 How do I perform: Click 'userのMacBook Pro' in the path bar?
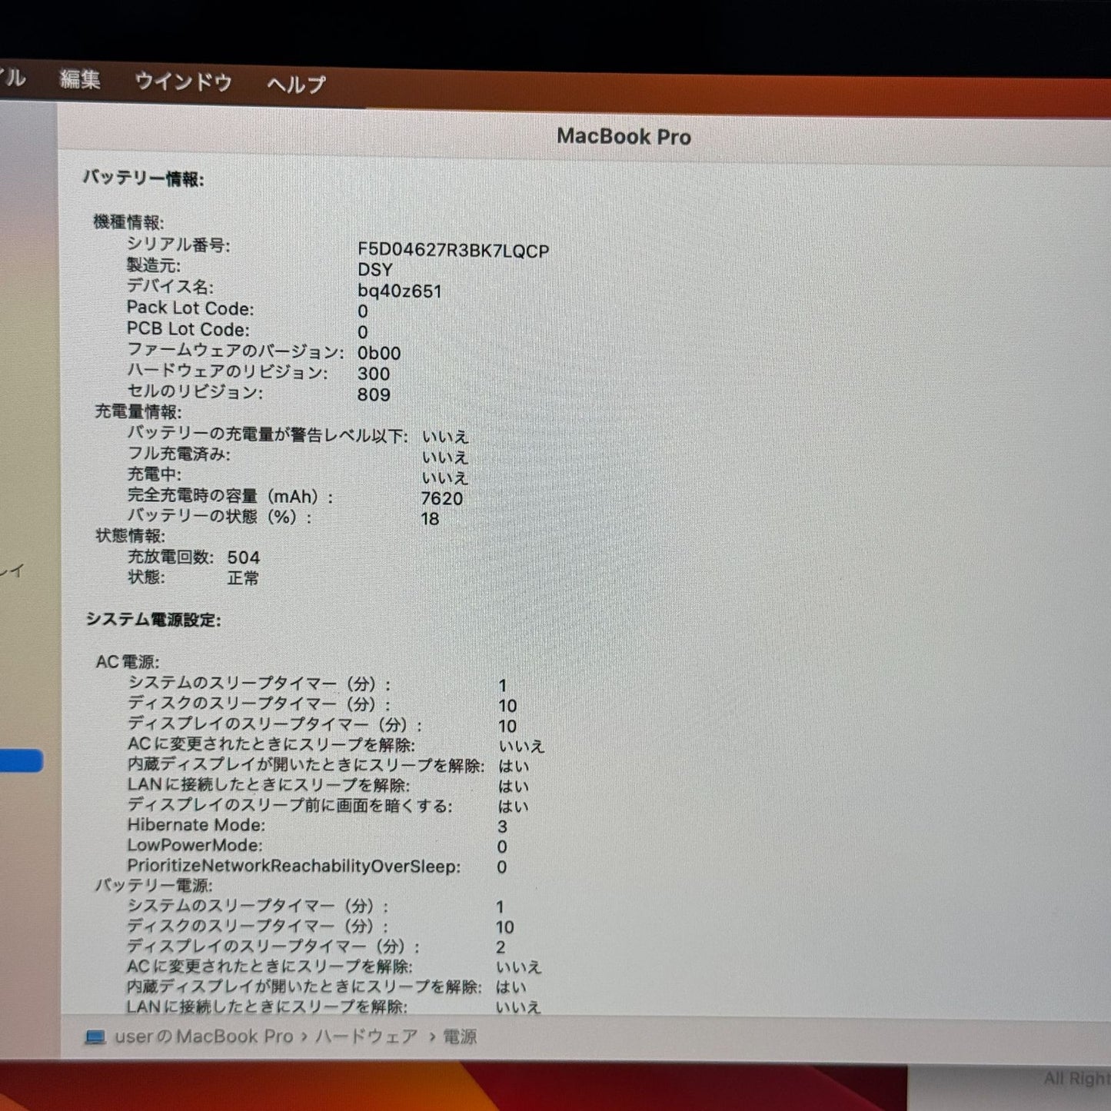[204, 1036]
